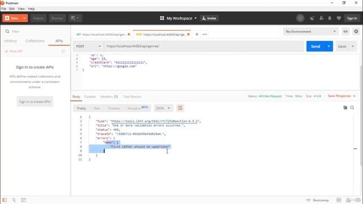Open the No Environment dropdown

311,32
